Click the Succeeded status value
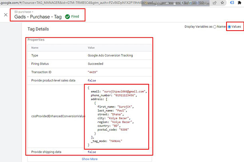Viewport: 244px width, 162px height. (96, 64)
